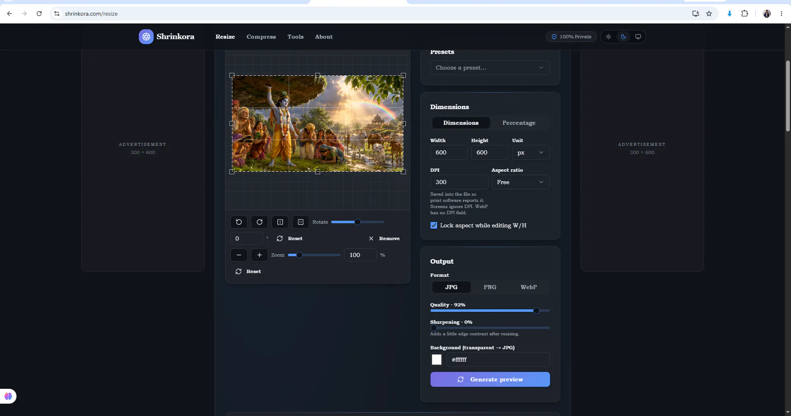Click the floating brain extension icon

8,396
